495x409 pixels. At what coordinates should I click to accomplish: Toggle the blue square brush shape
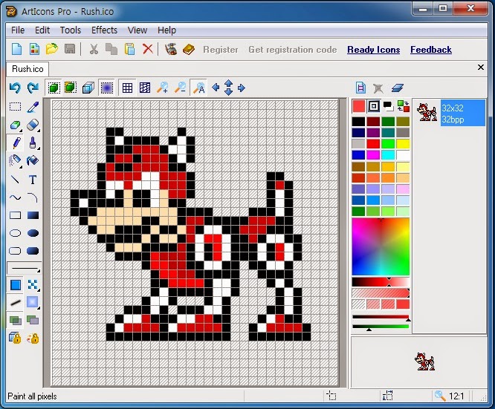coord(15,285)
